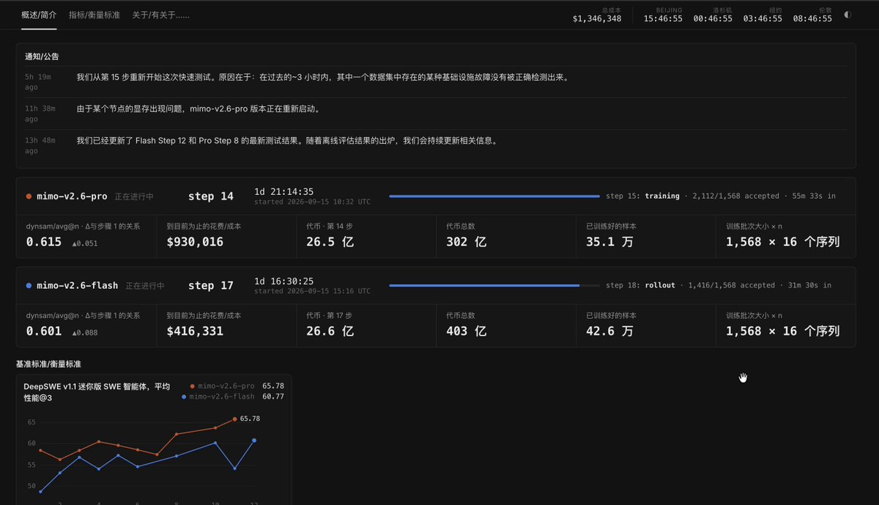Switch to the 指标/衡量标准 tab
The width and height of the screenshot is (879, 505).
[x=94, y=15]
